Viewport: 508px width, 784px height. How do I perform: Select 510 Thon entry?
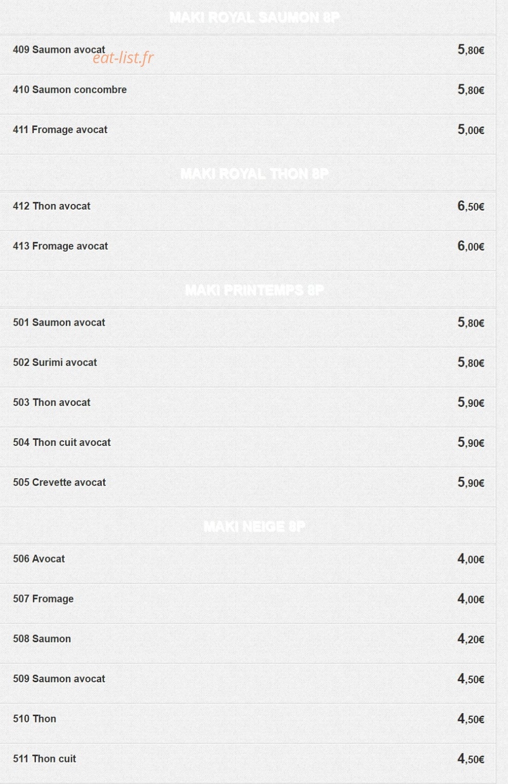tap(248, 723)
